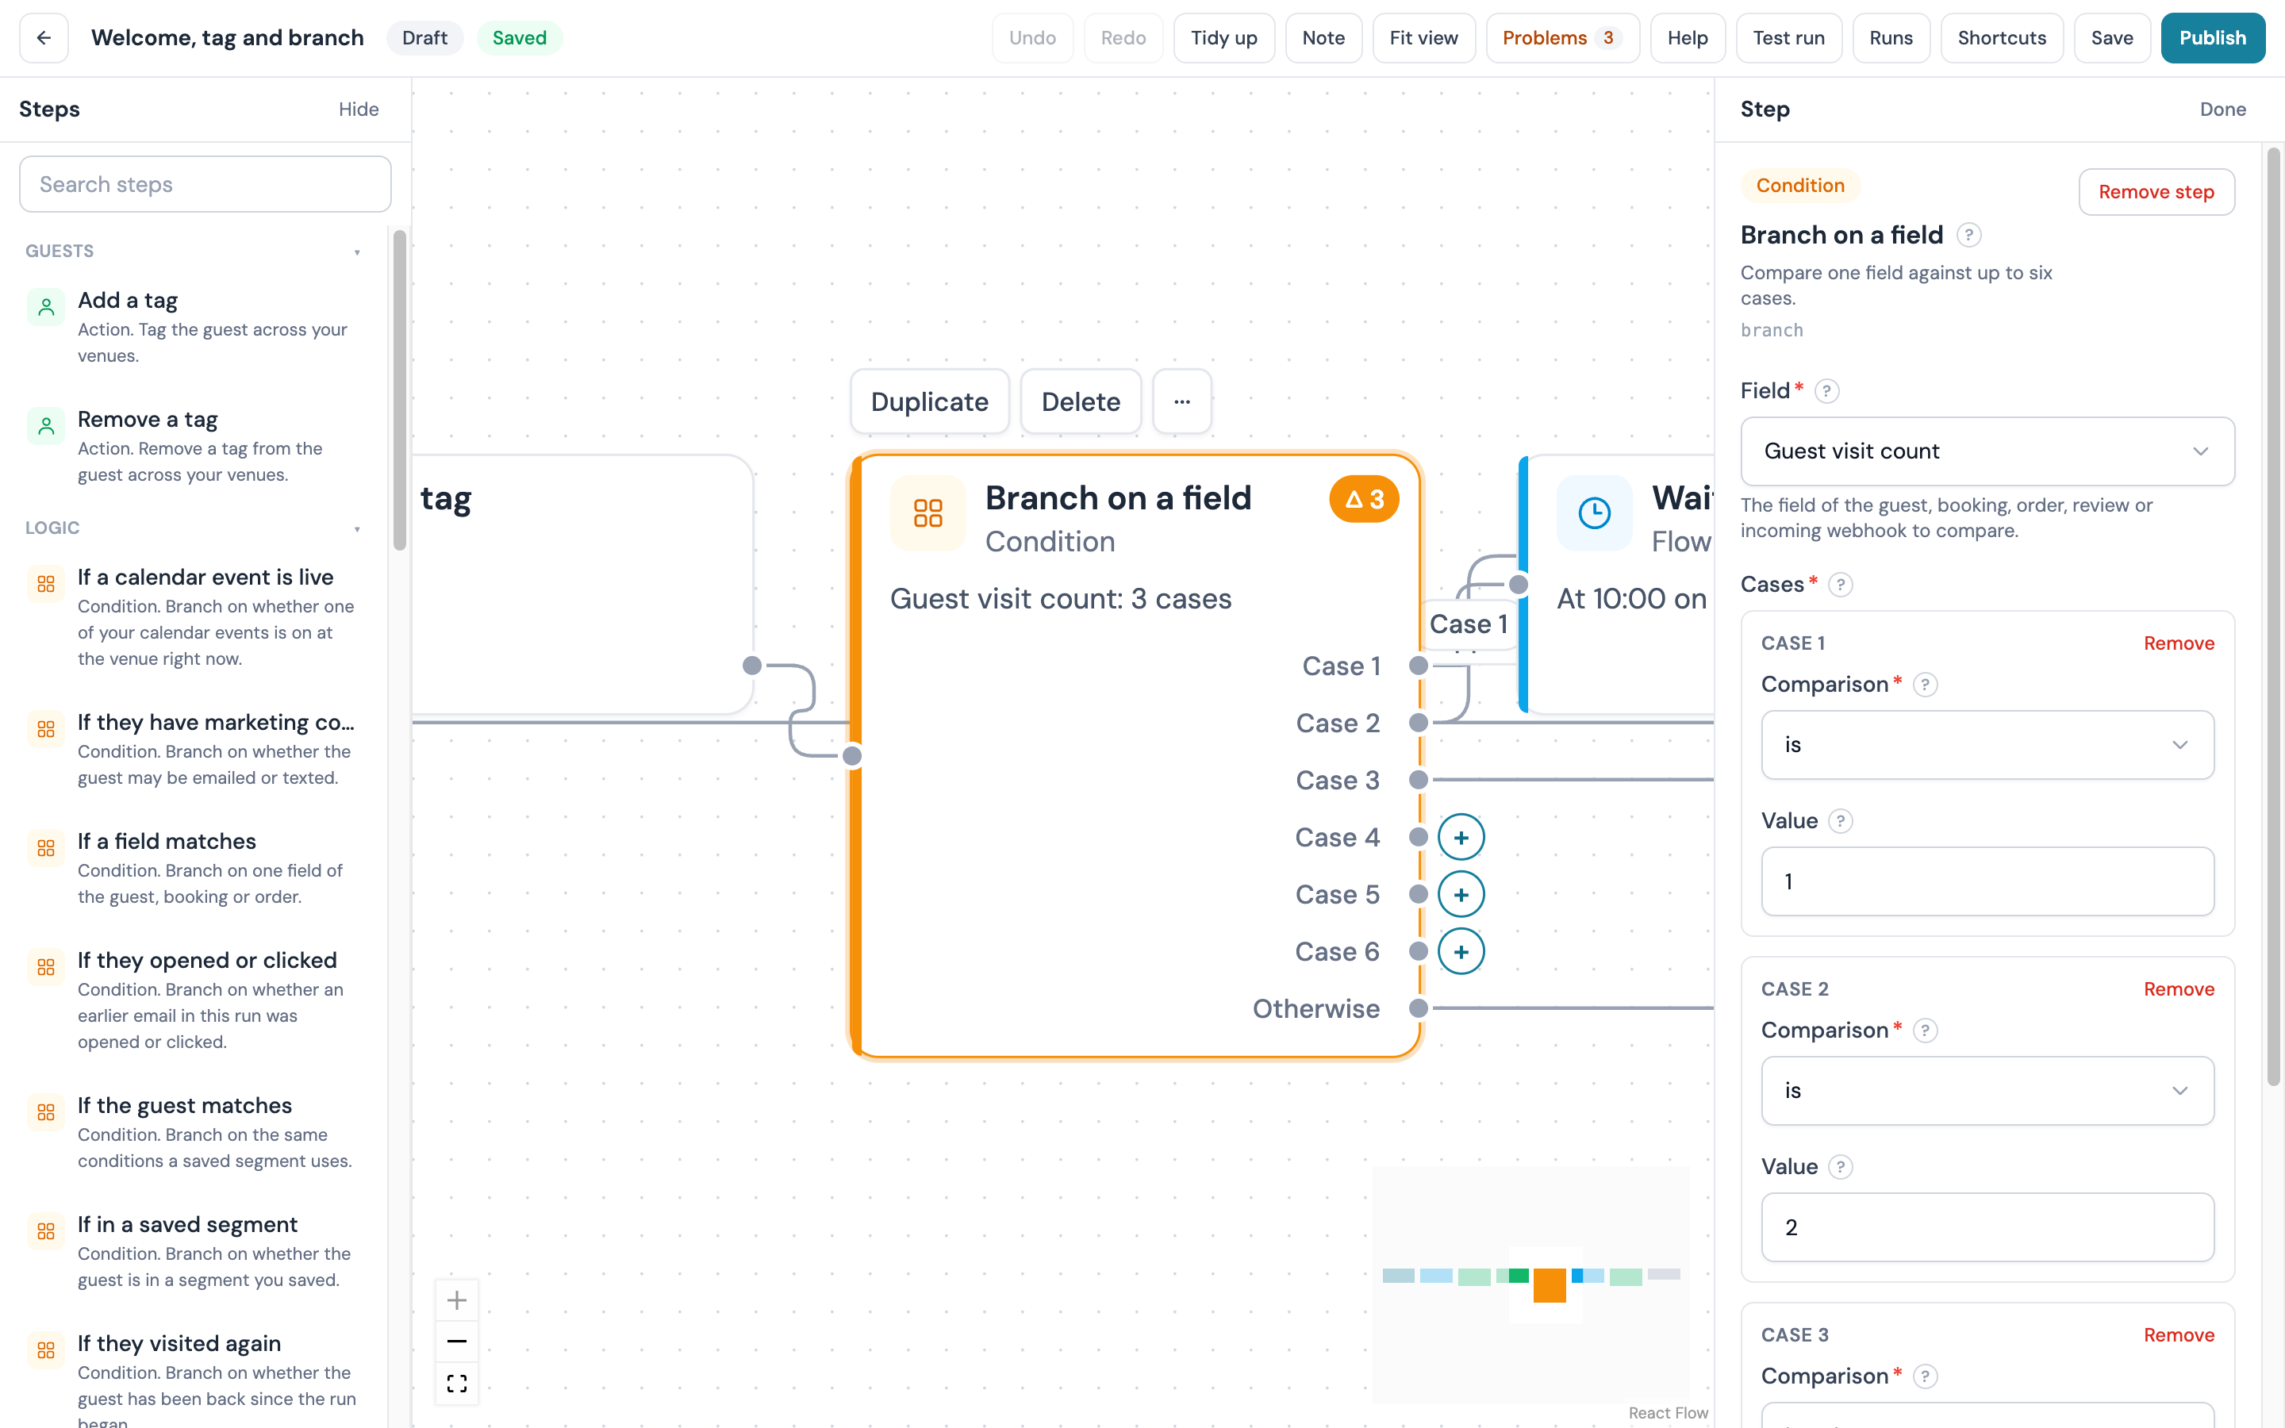Open the Field dropdown showing Guest visit count

click(x=1987, y=451)
